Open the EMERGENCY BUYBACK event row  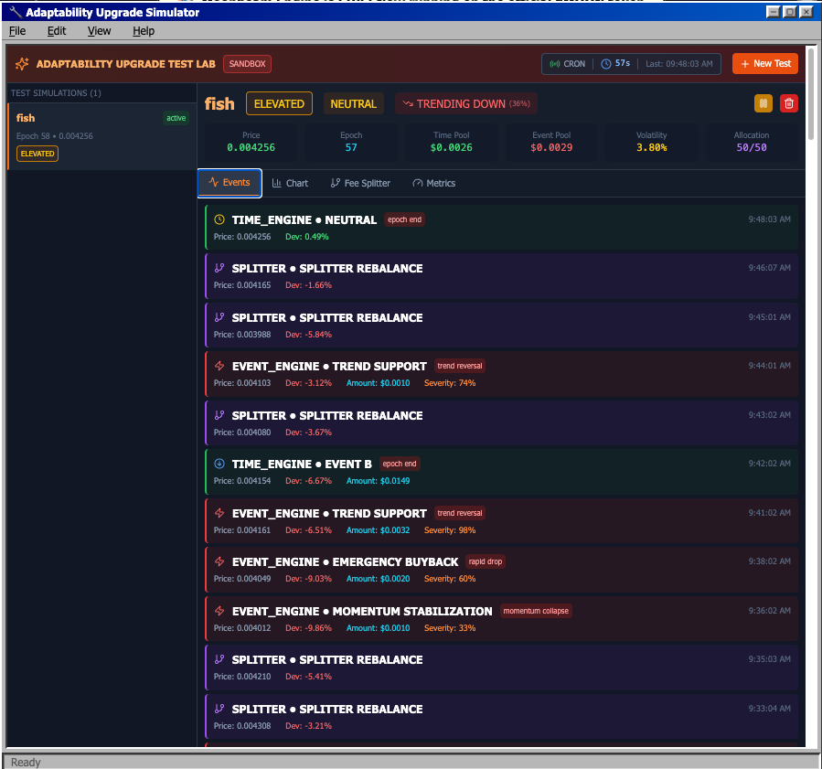[502, 570]
